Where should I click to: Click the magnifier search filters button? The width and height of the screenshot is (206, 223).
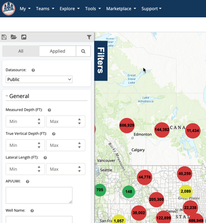pyautogui.click(x=83, y=51)
